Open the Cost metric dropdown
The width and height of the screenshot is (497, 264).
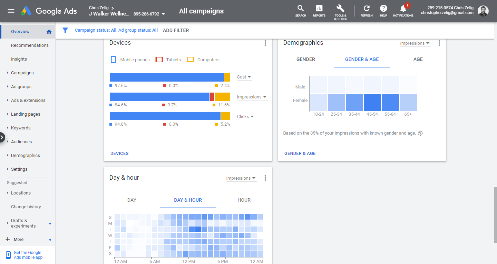[x=244, y=77]
